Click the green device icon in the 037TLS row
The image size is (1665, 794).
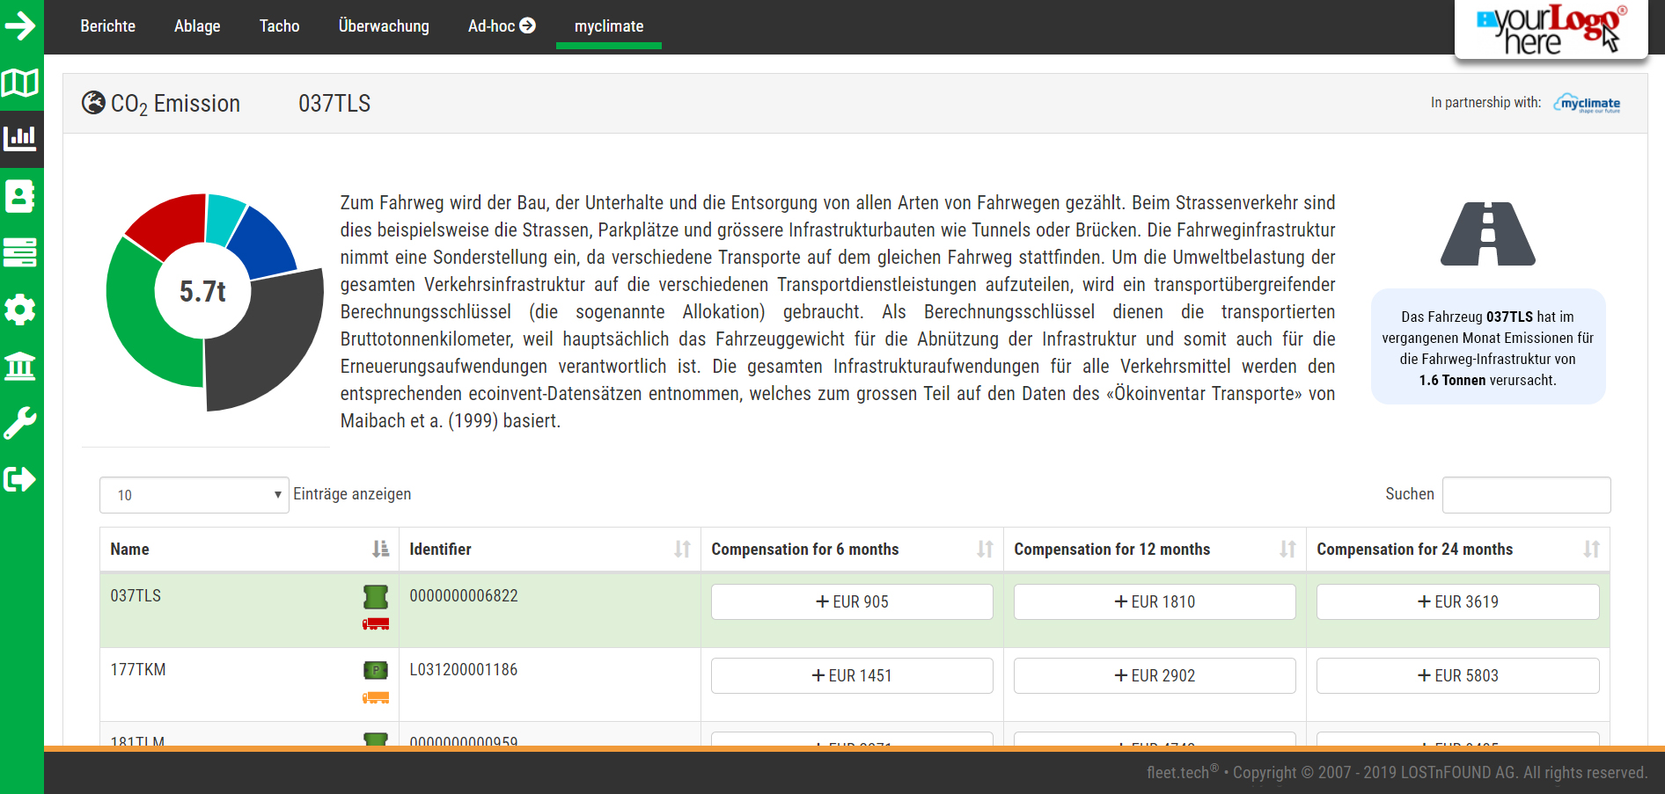[x=376, y=597]
